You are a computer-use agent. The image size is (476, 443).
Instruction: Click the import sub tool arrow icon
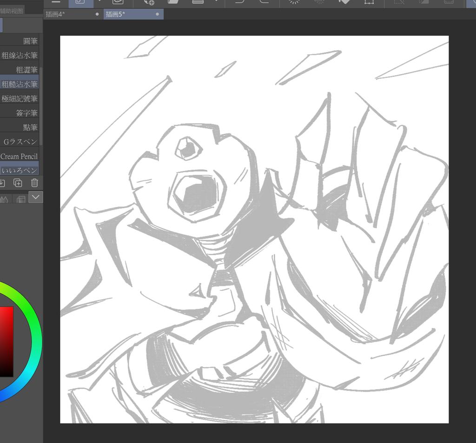point(2,183)
